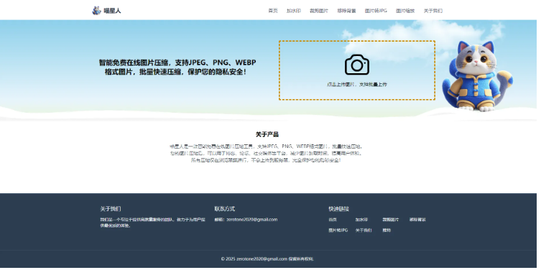Follow the footer 裁剪图片 quick link
The height and width of the screenshot is (270, 541).
click(391, 220)
